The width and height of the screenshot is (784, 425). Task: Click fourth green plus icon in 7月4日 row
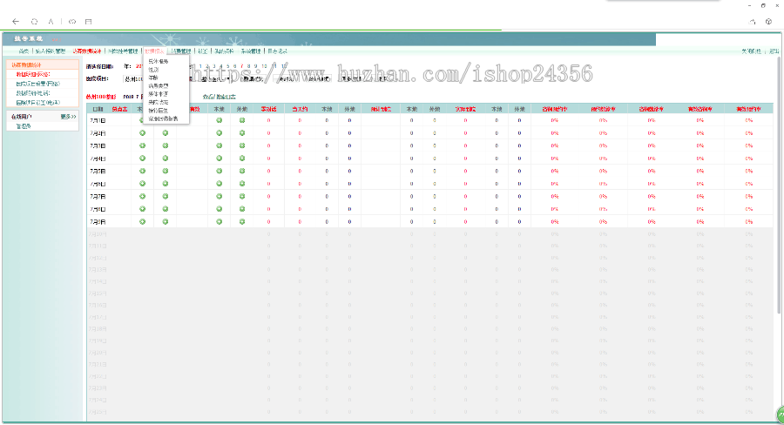242,159
